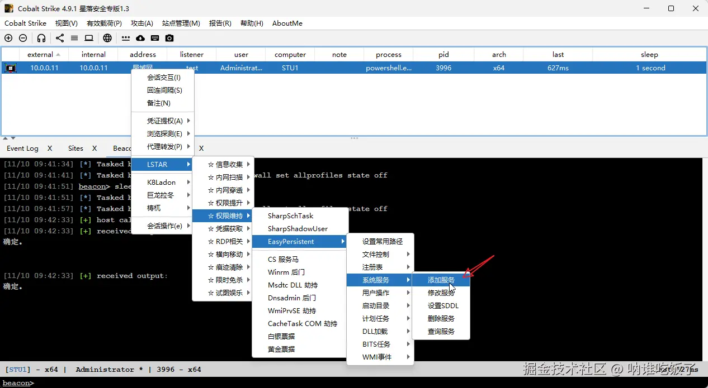Click the disconnect minus icon in toolbar

click(23, 38)
